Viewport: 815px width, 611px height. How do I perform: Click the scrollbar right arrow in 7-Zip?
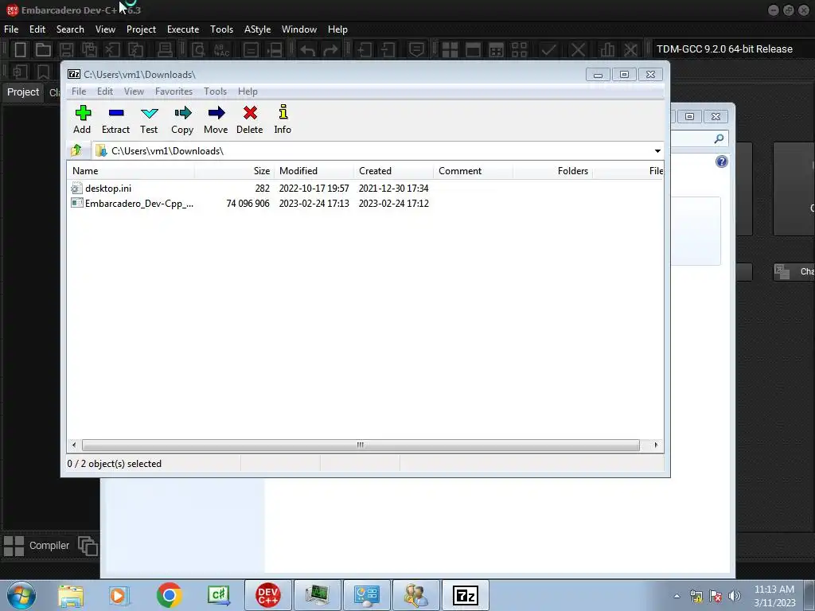pos(656,446)
